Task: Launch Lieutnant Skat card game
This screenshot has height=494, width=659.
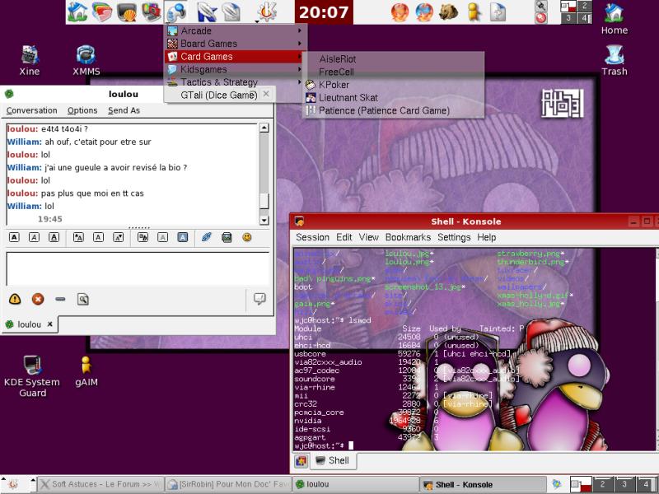Action: click(394, 98)
